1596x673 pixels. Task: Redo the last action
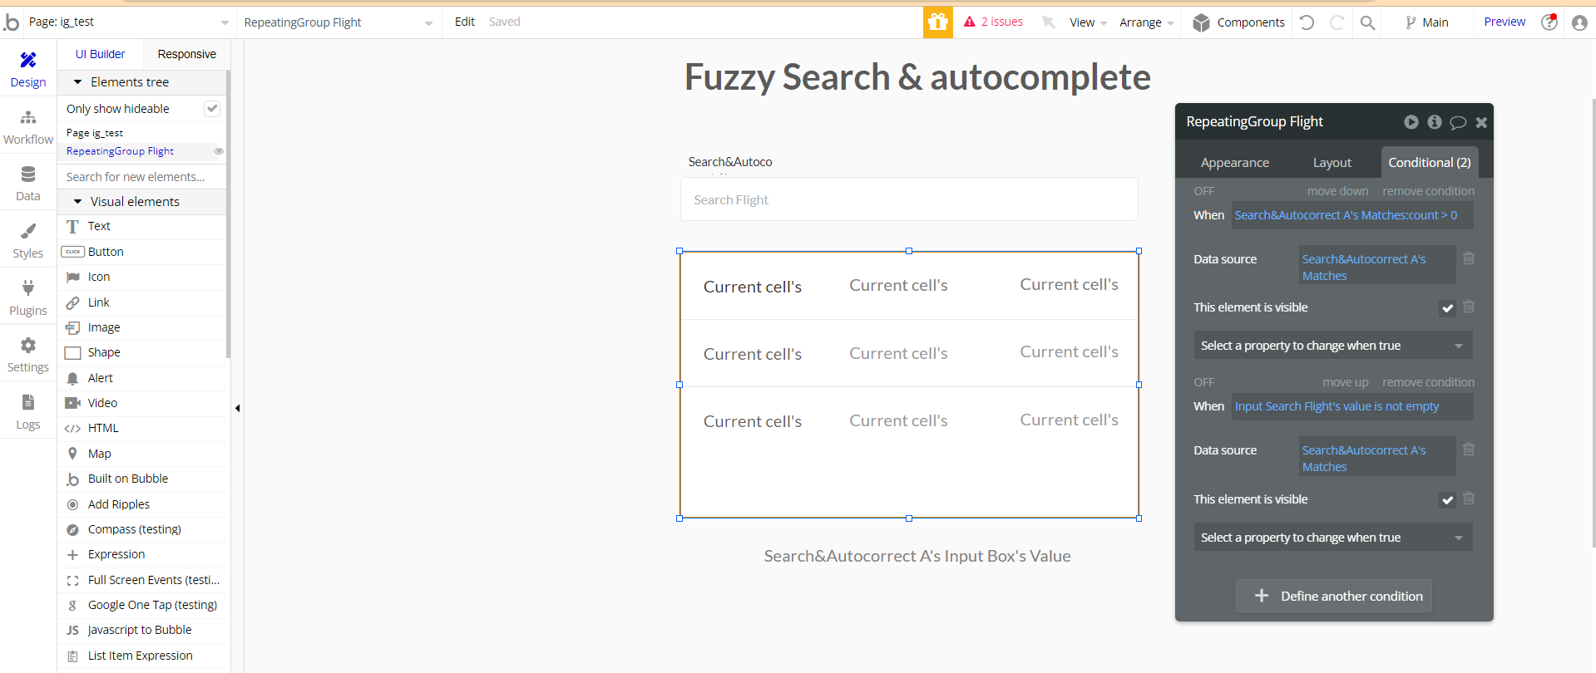[x=1337, y=22]
